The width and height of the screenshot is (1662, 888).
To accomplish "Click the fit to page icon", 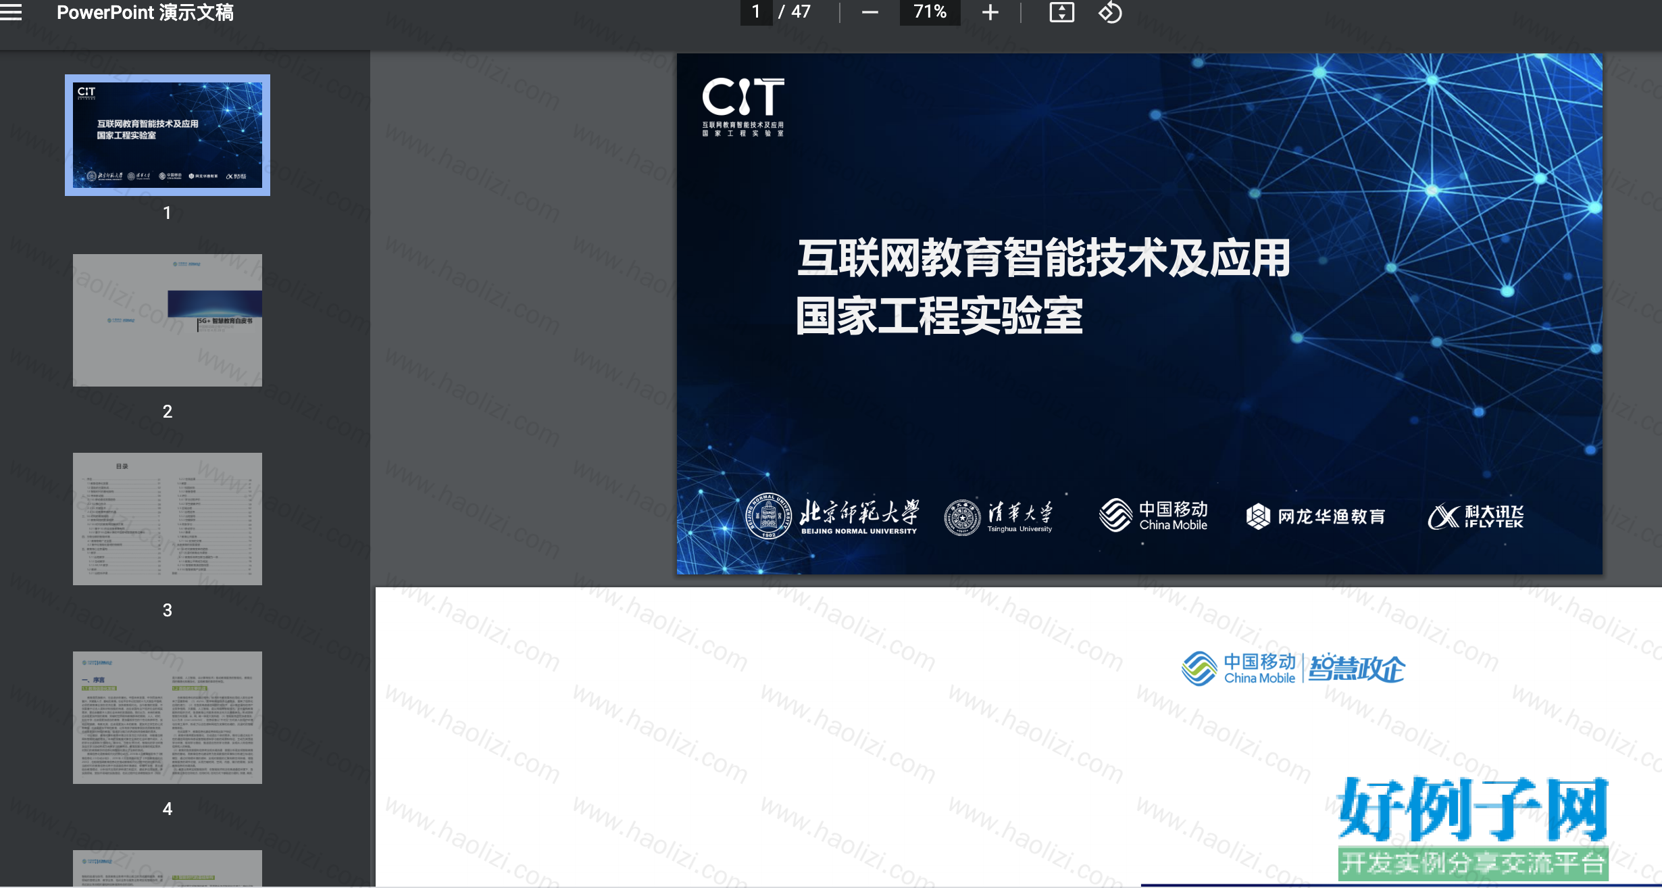I will point(1061,12).
